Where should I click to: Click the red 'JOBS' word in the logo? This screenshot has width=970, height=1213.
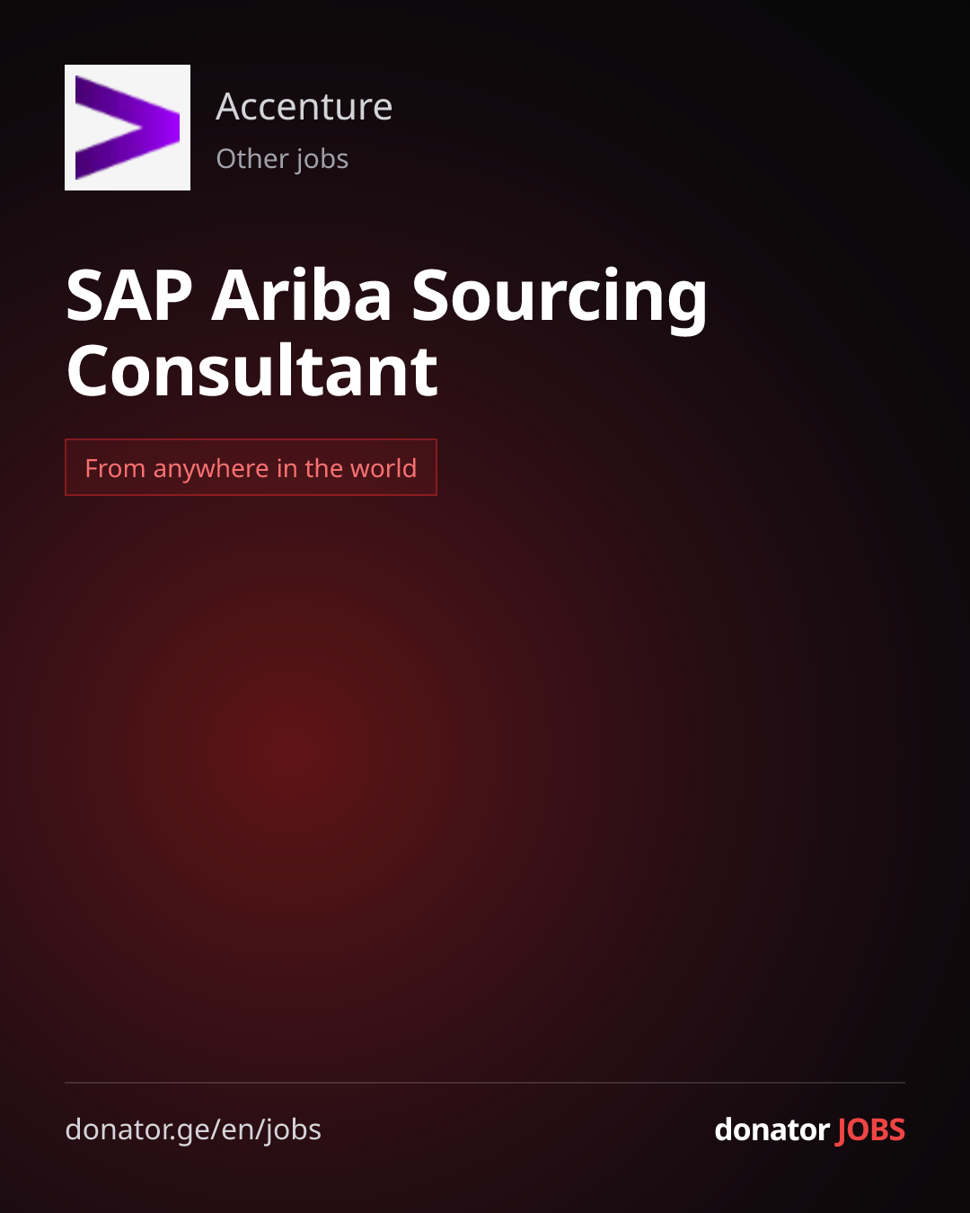[870, 1130]
